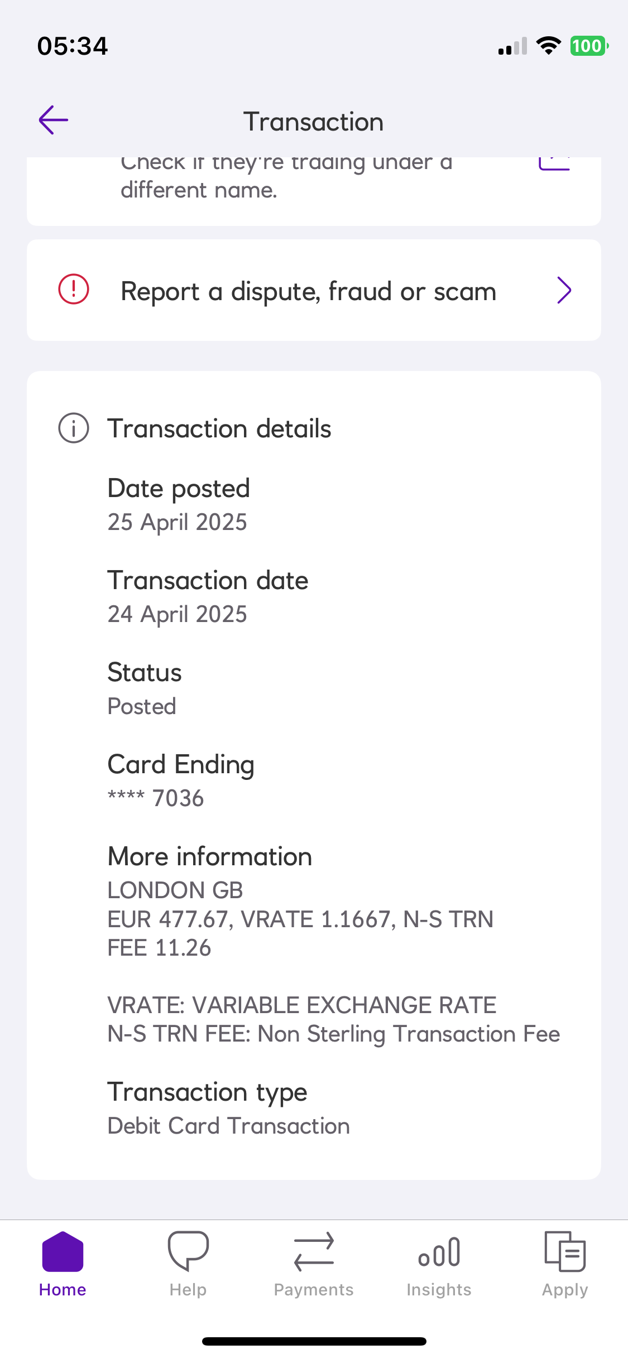Tap the battery indicator in status bar
This screenshot has height=1359, width=628.
(588, 46)
